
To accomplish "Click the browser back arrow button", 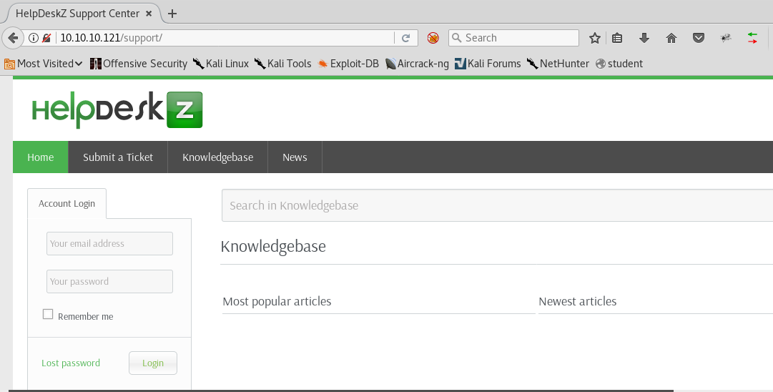I will [x=12, y=38].
